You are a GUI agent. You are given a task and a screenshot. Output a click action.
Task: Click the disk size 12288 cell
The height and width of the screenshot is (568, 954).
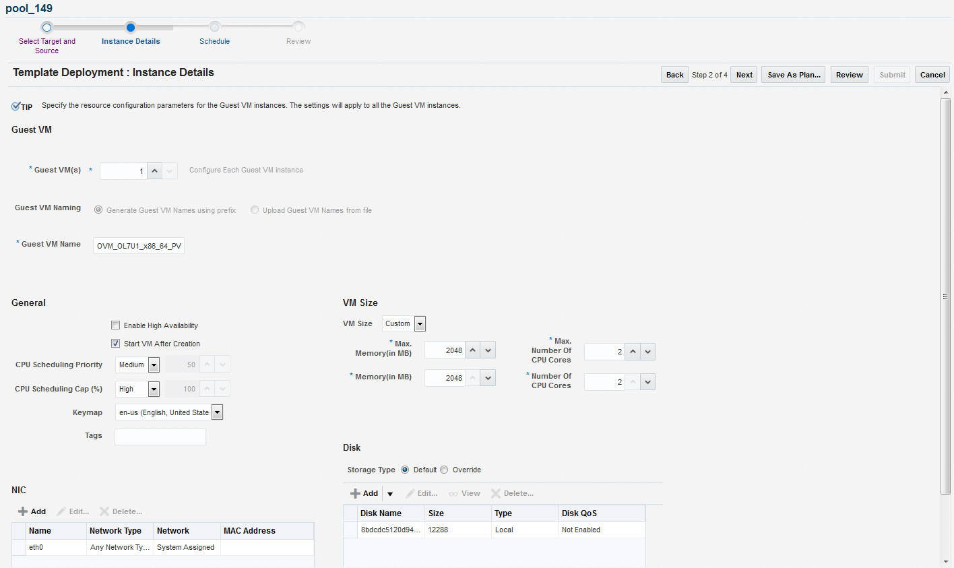point(458,530)
